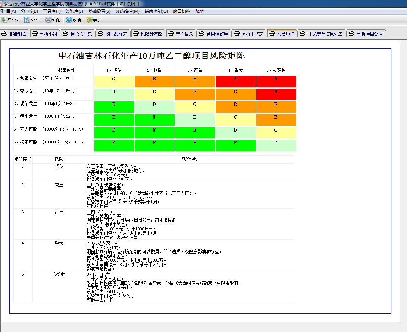The height and width of the screenshot is (332, 407).
Task: Switch to the 分析工作表 tab
Action: [x=250, y=33]
